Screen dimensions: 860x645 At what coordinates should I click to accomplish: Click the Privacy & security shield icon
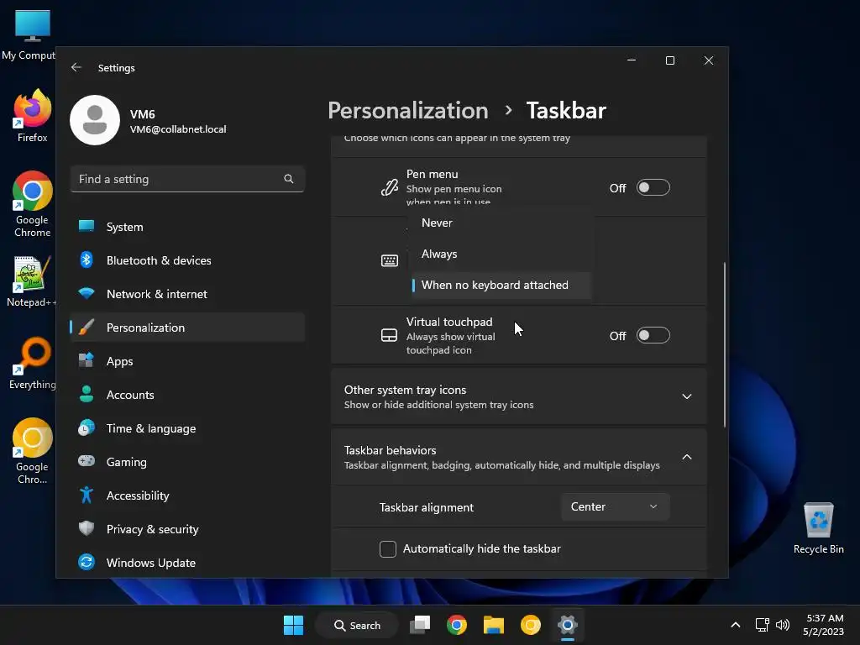click(x=87, y=529)
